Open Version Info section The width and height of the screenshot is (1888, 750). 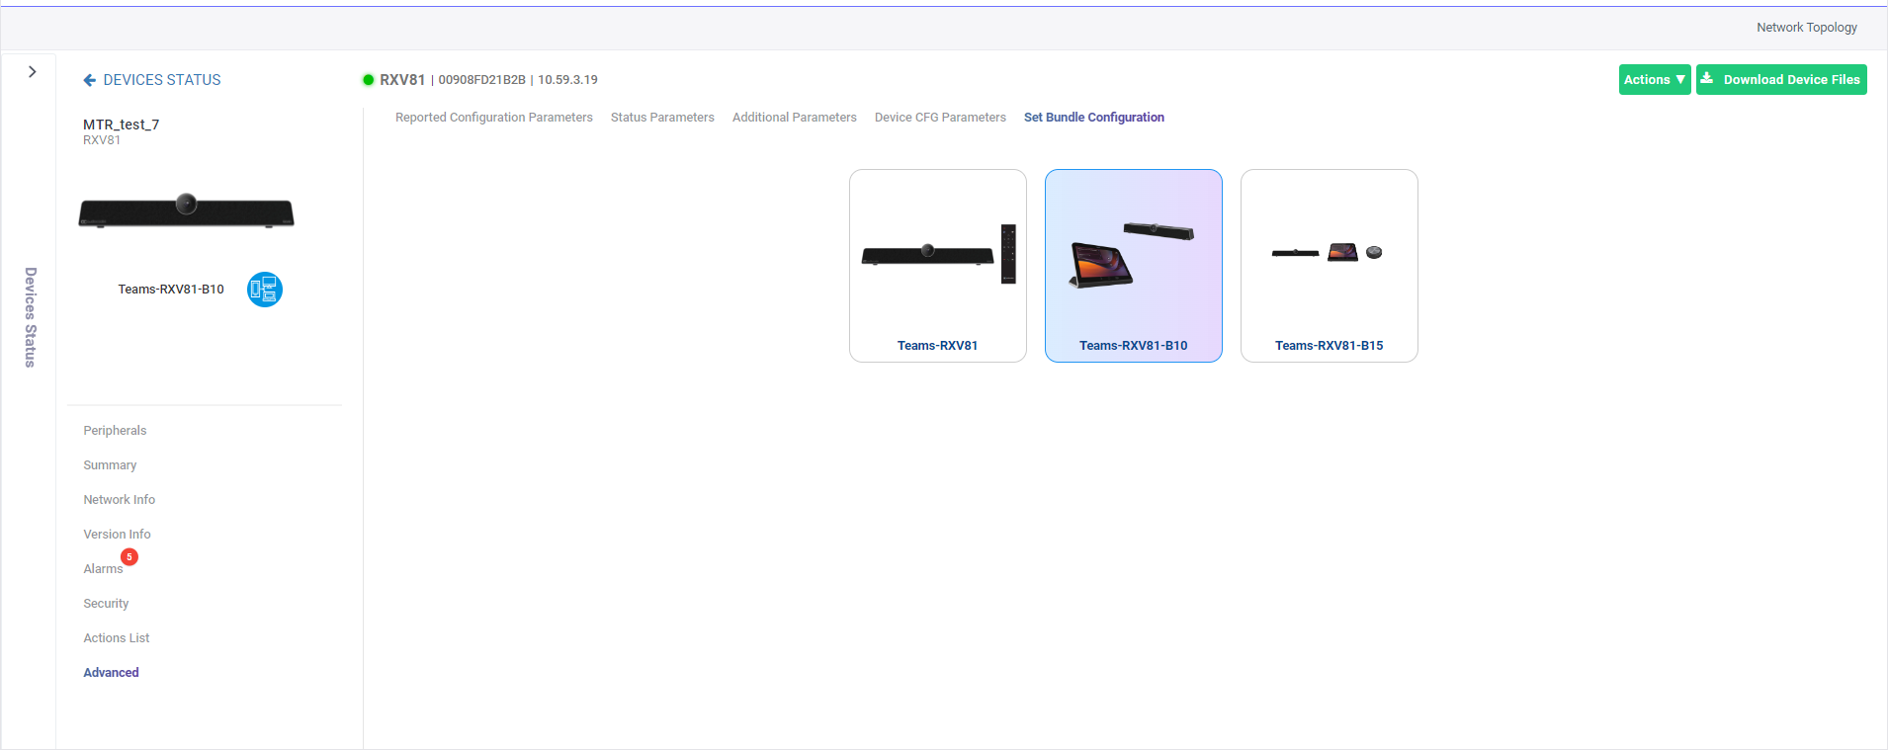(117, 535)
